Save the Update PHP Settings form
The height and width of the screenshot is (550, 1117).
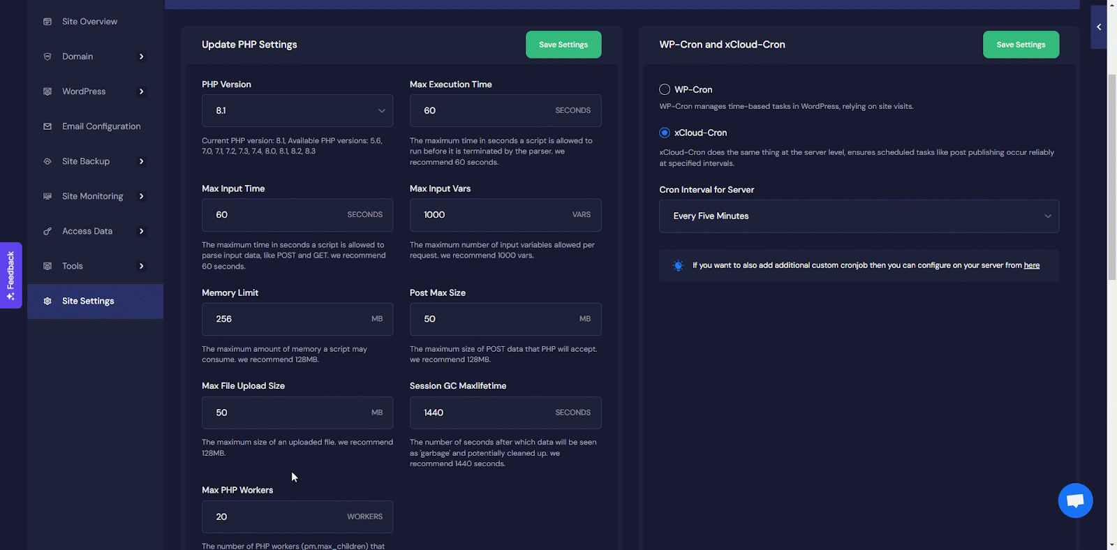pyautogui.click(x=563, y=45)
